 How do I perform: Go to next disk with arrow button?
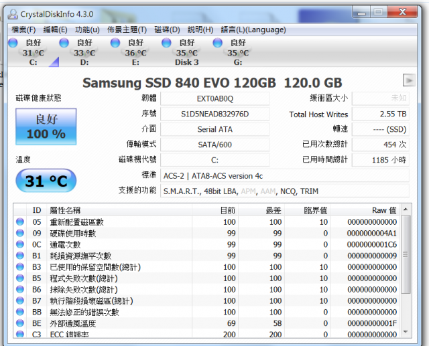(x=409, y=80)
